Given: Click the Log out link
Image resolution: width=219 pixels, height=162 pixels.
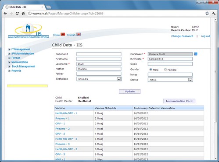Looking at the screenshot, I should (205, 36).
